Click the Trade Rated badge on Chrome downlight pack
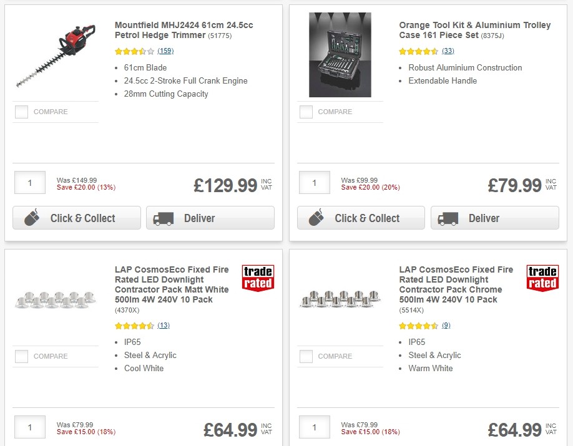 point(542,279)
